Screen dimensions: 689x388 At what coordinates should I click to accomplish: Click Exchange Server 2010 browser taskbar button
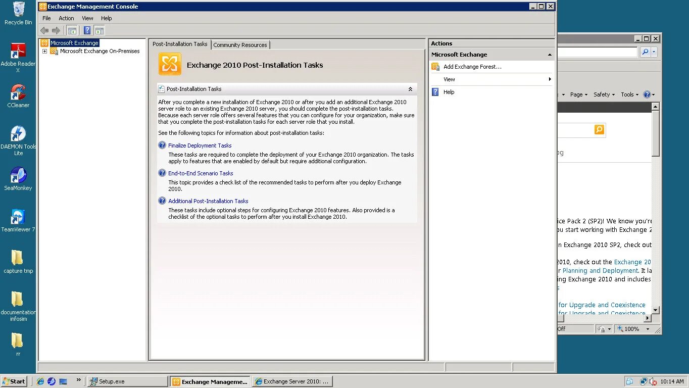click(x=293, y=381)
